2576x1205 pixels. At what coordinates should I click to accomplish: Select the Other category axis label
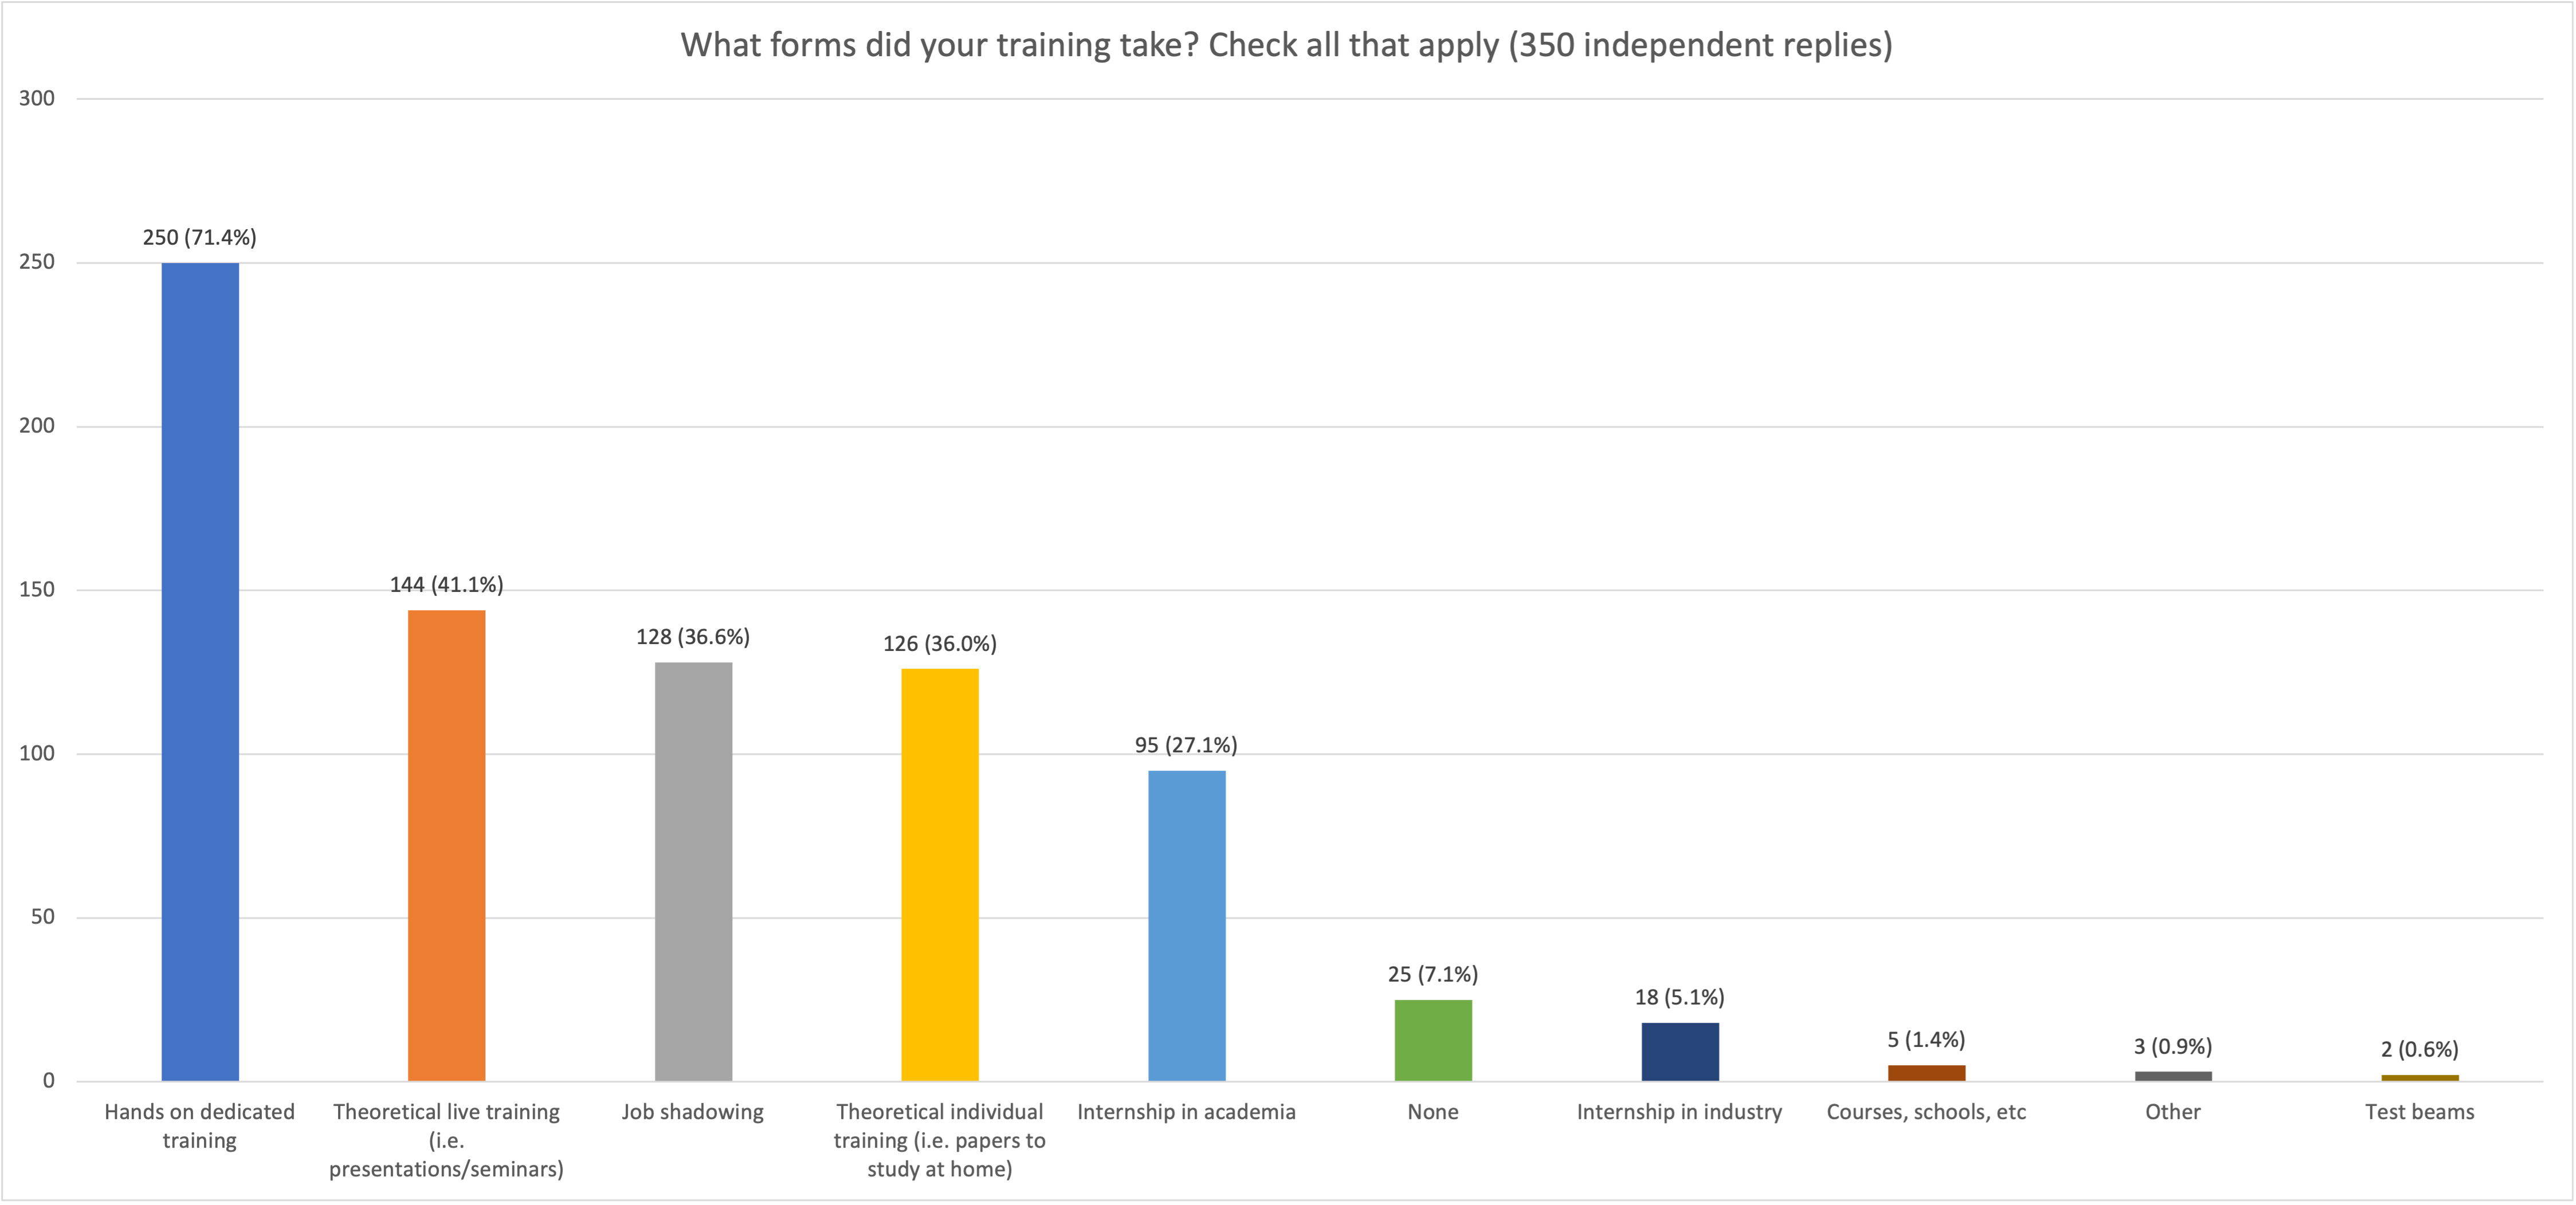click(x=2173, y=1112)
